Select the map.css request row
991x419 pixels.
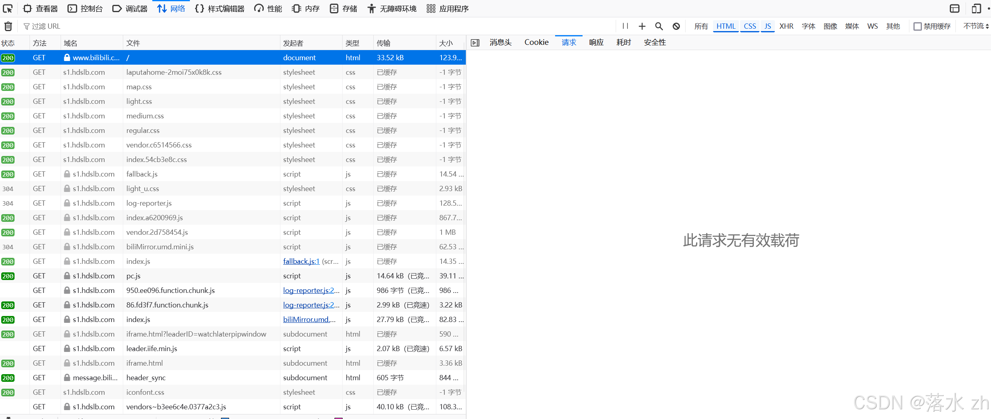(x=233, y=87)
